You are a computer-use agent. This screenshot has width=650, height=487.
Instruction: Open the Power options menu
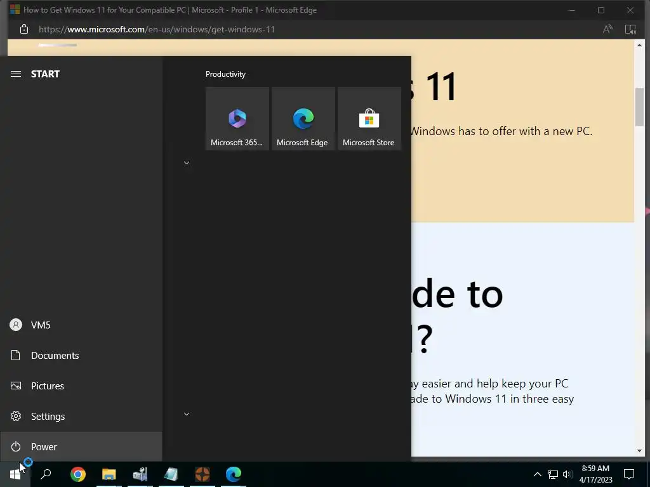pos(81,447)
